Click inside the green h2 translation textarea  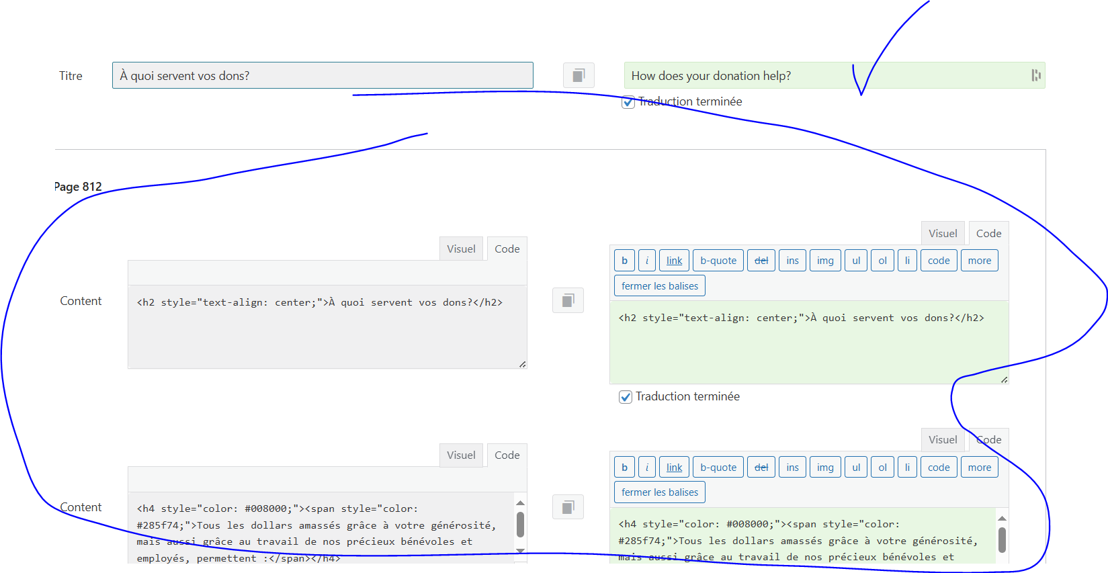tap(809, 342)
